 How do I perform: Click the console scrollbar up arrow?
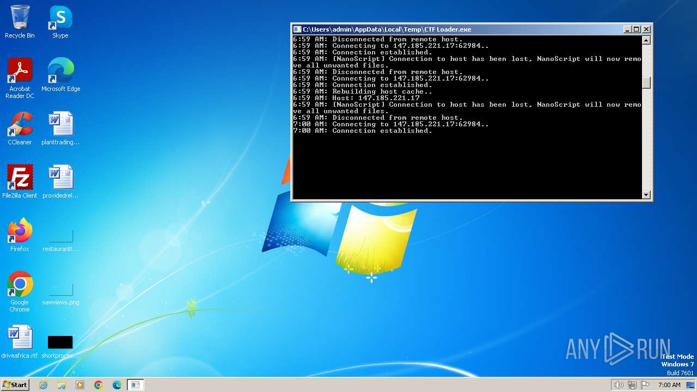(x=646, y=40)
